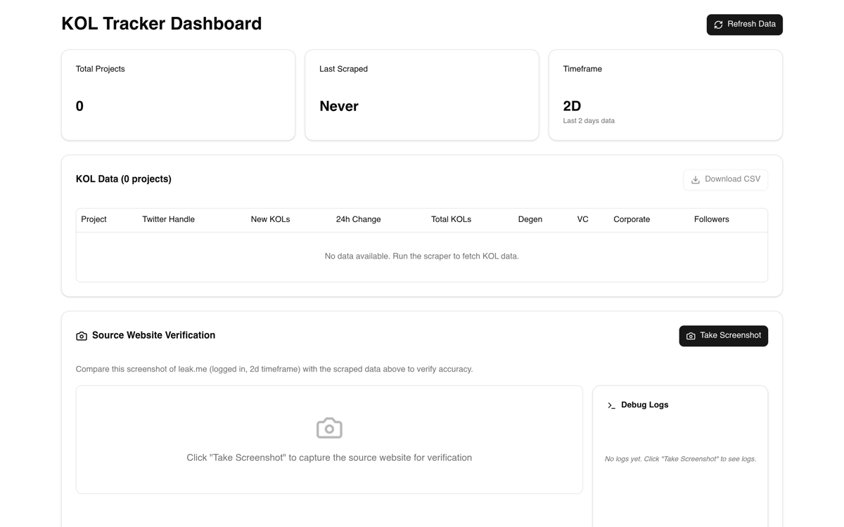Select the Twitter Handle column header

[x=168, y=220]
